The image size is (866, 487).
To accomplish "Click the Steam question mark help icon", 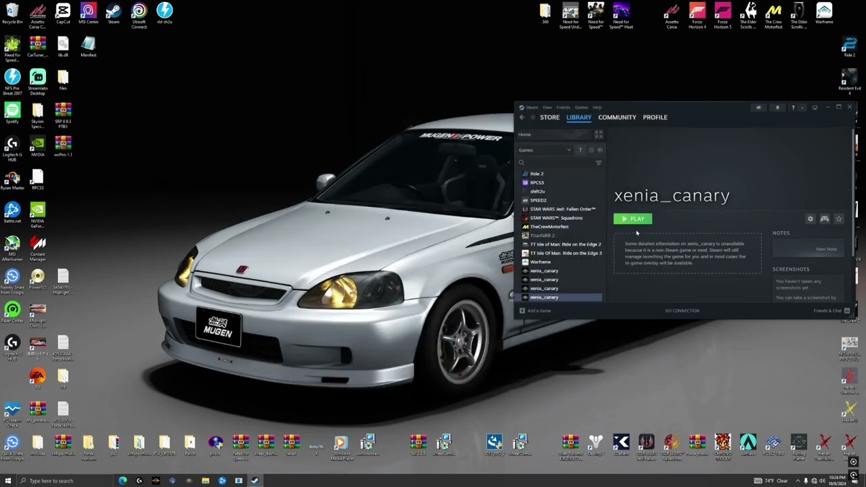I will point(793,108).
